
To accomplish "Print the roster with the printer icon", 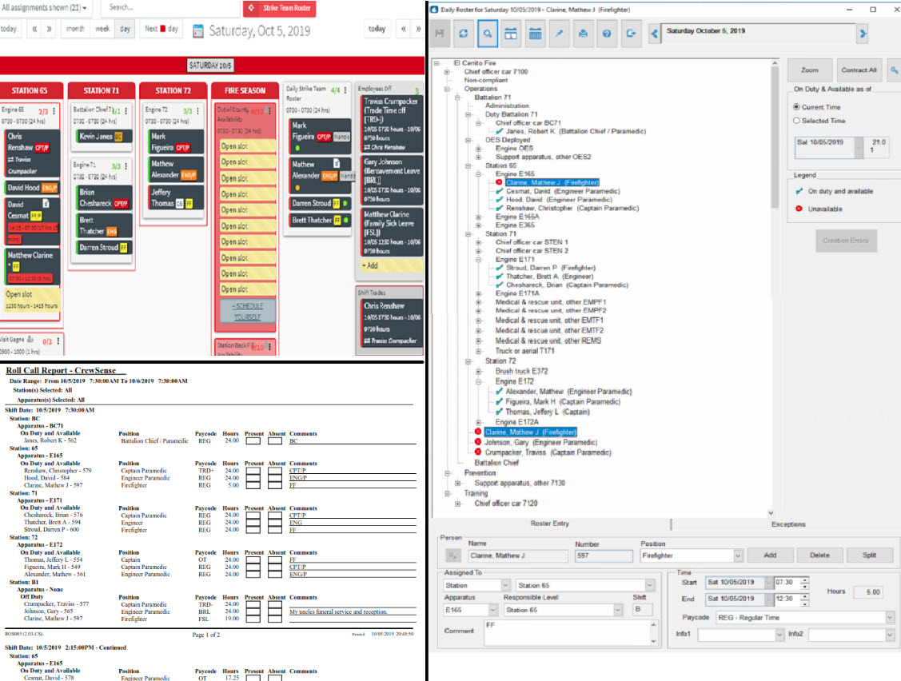I will (x=583, y=34).
